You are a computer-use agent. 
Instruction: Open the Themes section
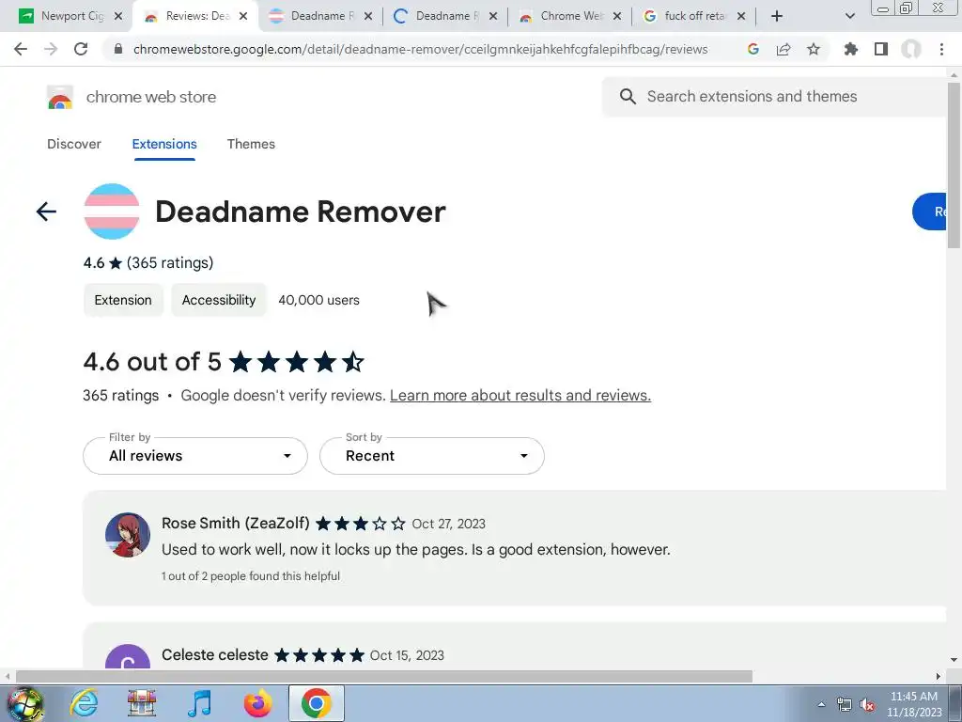[x=251, y=144]
